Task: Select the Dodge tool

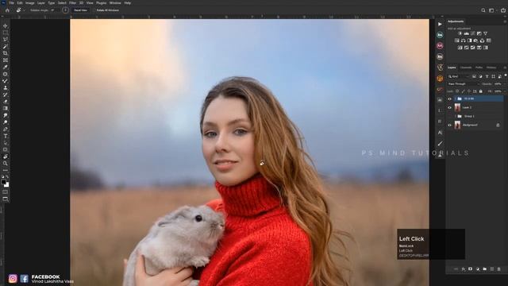Action: pos(6,122)
